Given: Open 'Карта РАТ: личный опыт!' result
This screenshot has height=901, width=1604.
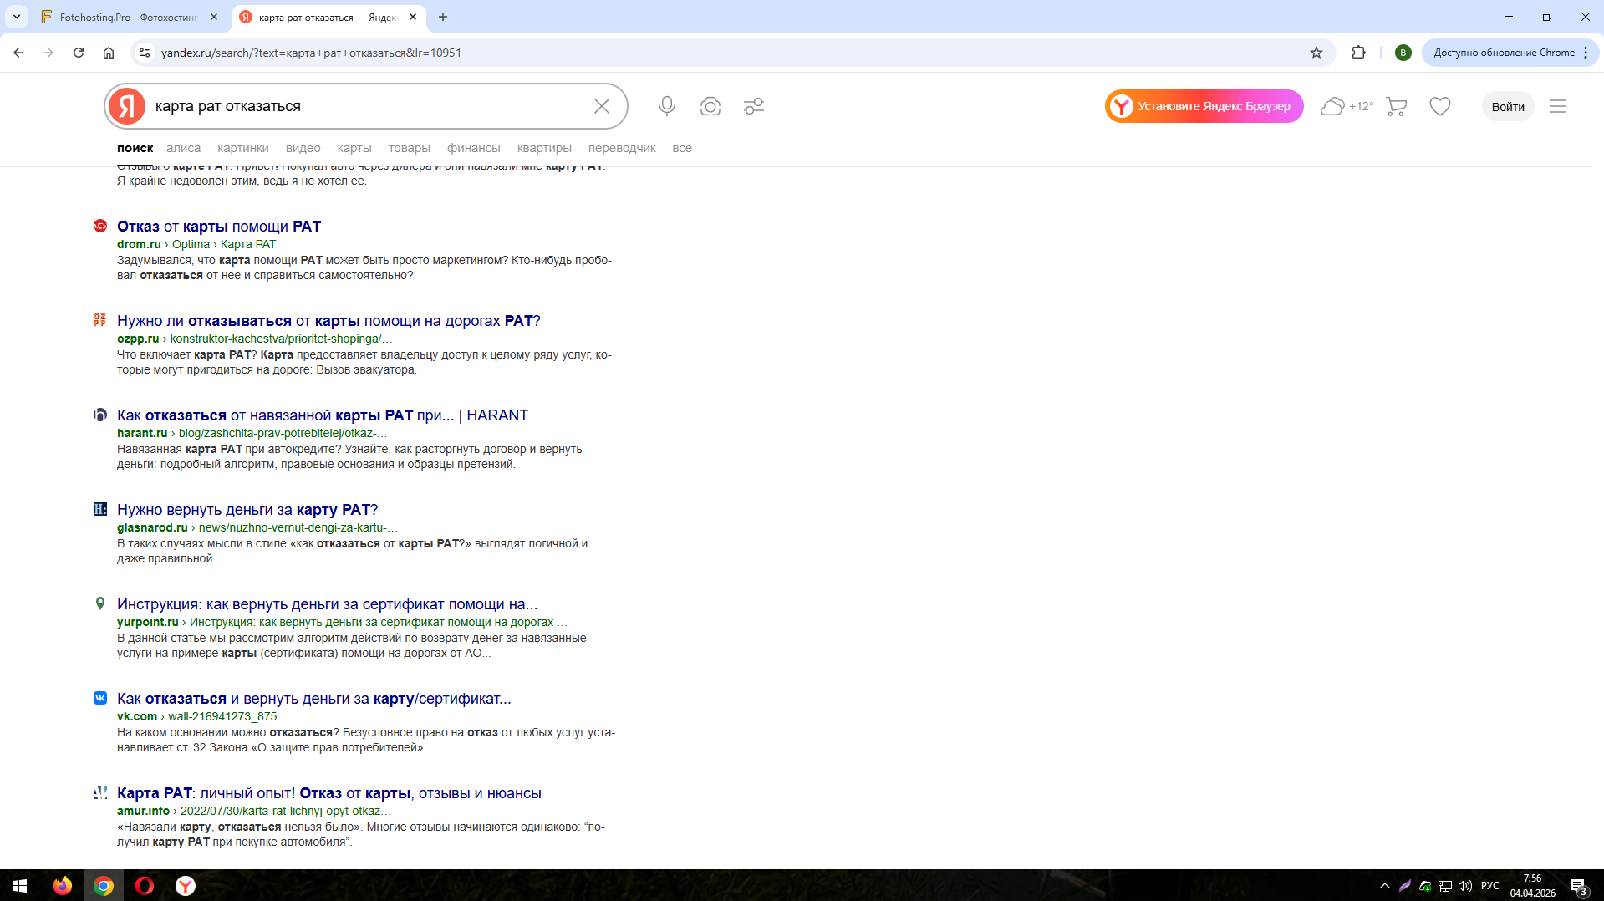Looking at the screenshot, I should [x=329, y=793].
